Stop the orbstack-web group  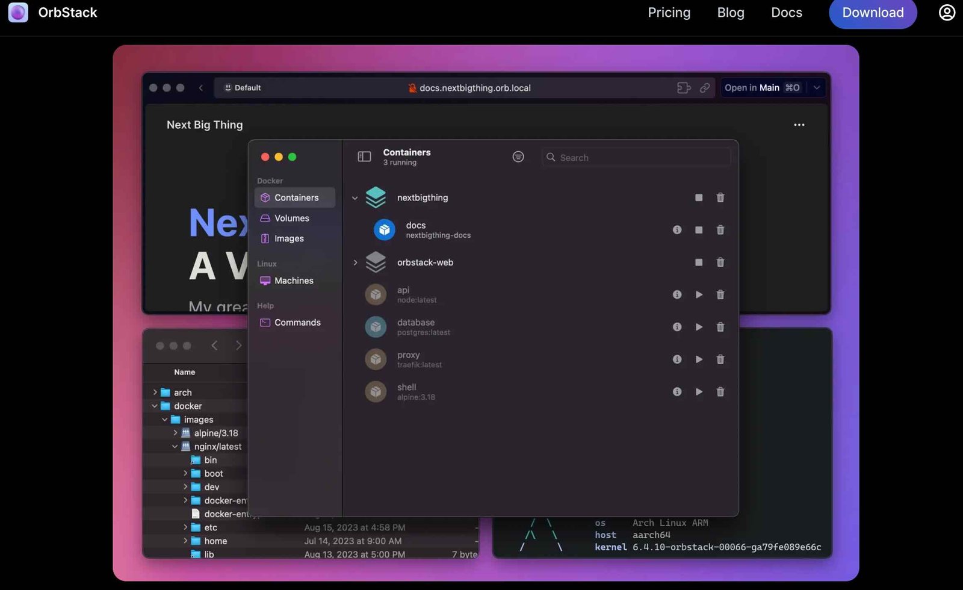[x=699, y=262]
